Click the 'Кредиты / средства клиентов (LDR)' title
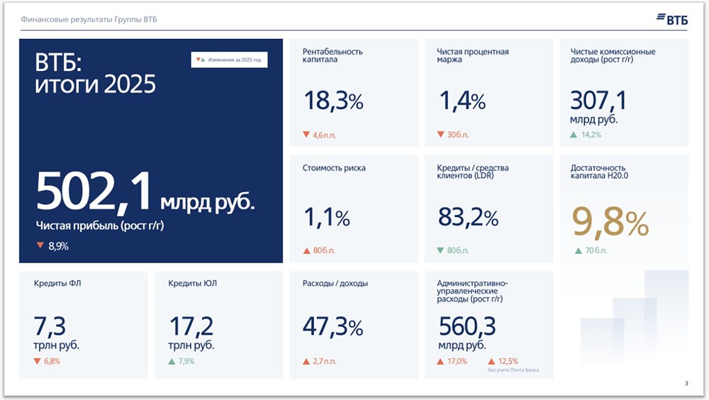 [472, 172]
